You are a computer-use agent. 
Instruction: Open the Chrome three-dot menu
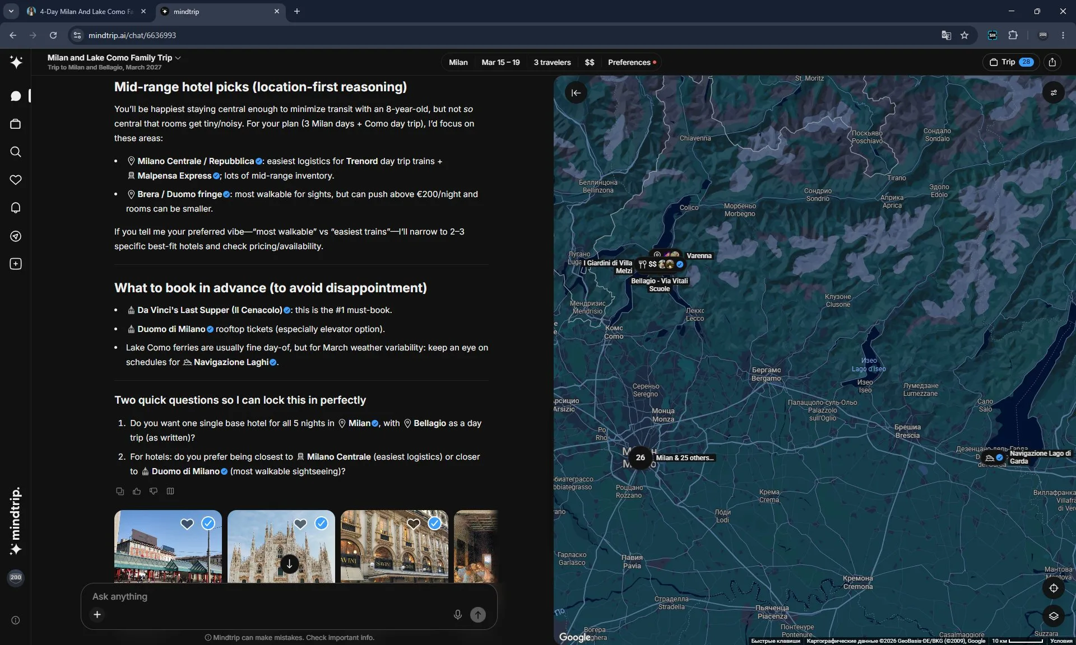(1063, 35)
